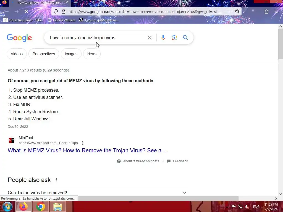283x212 pixels.
Task: Close the memz trojan search tab
Action: pyautogui.click(x=67, y=2)
